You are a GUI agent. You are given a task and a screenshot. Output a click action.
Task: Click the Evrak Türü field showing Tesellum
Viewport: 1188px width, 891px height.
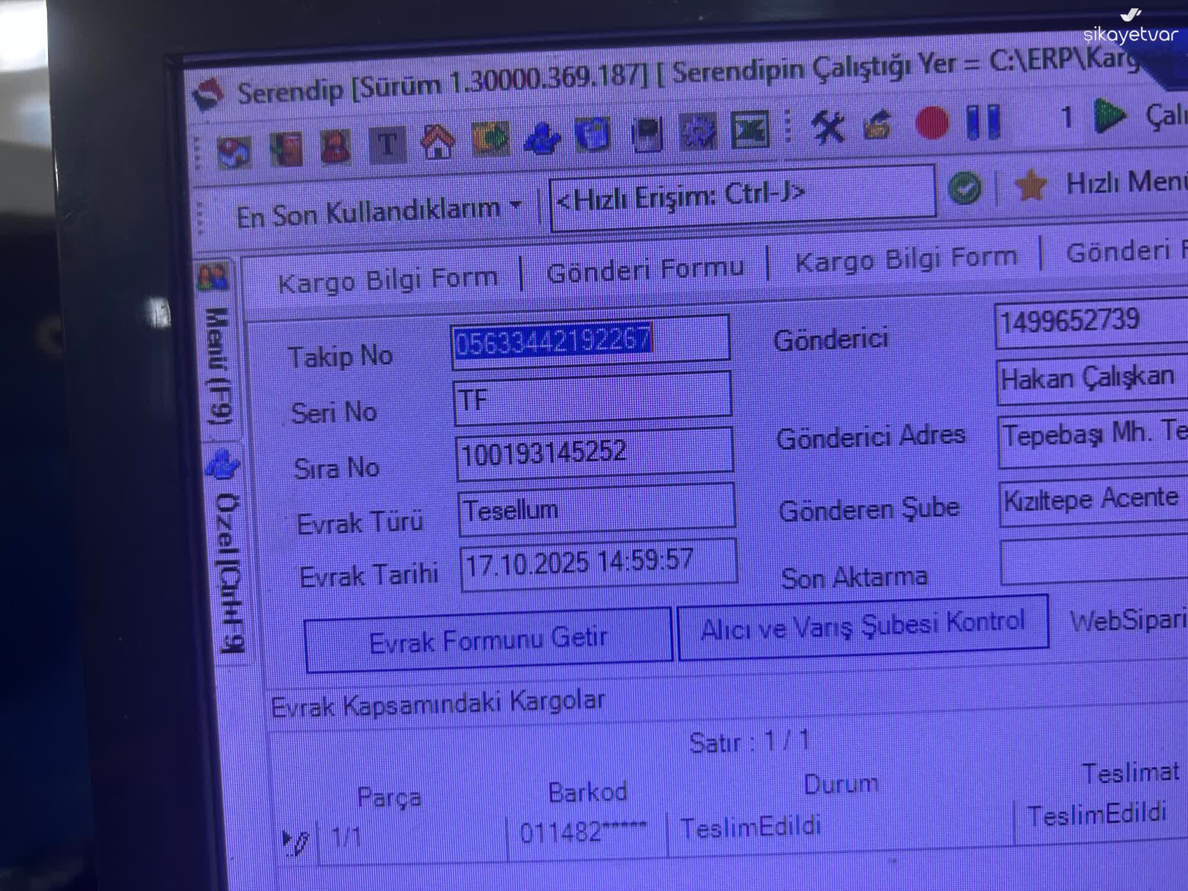point(597,509)
